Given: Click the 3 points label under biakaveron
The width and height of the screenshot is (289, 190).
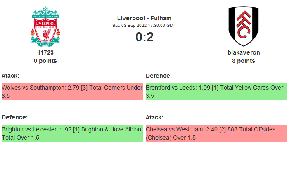Looking at the screenshot, I should click(x=244, y=61).
